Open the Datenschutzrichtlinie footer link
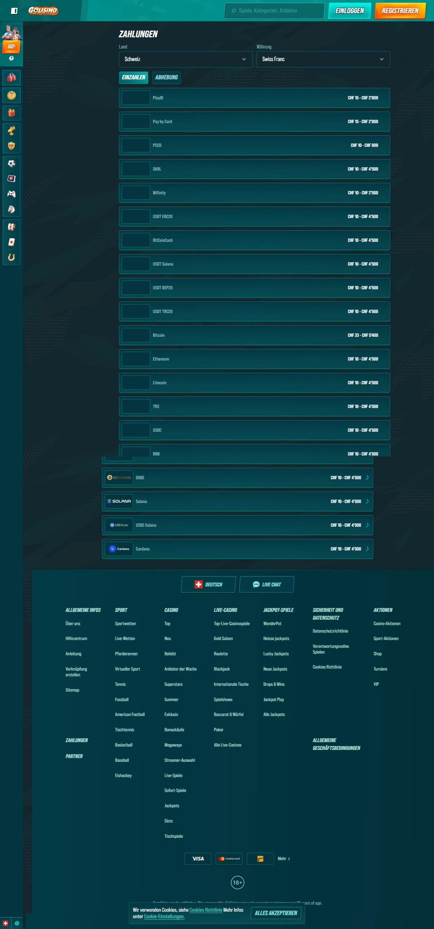434x929 pixels. 330,631
